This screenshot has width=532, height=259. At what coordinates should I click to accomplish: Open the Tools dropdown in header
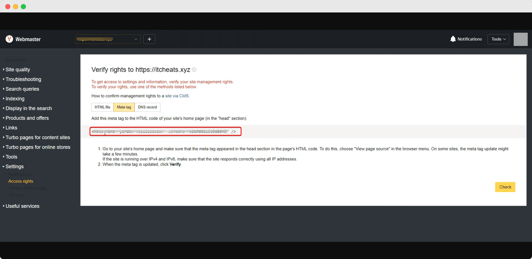[498, 39]
